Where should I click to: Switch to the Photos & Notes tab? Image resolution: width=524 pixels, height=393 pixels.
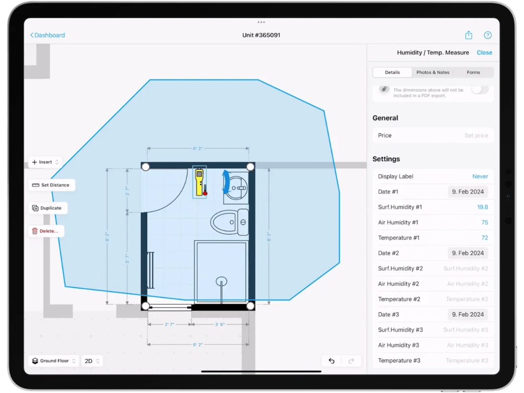tap(433, 72)
